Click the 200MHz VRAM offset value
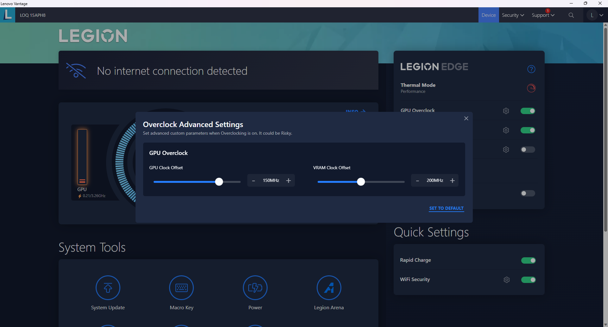Image resolution: width=608 pixels, height=327 pixels. (x=435, y=181)
